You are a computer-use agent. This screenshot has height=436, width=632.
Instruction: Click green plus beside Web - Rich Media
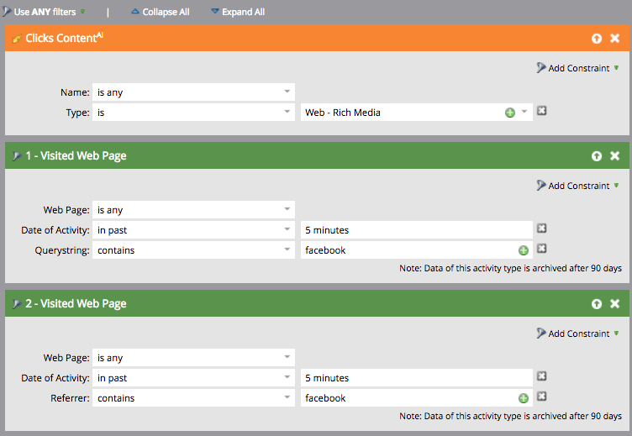pyautogui.click(x=510, y=113)
